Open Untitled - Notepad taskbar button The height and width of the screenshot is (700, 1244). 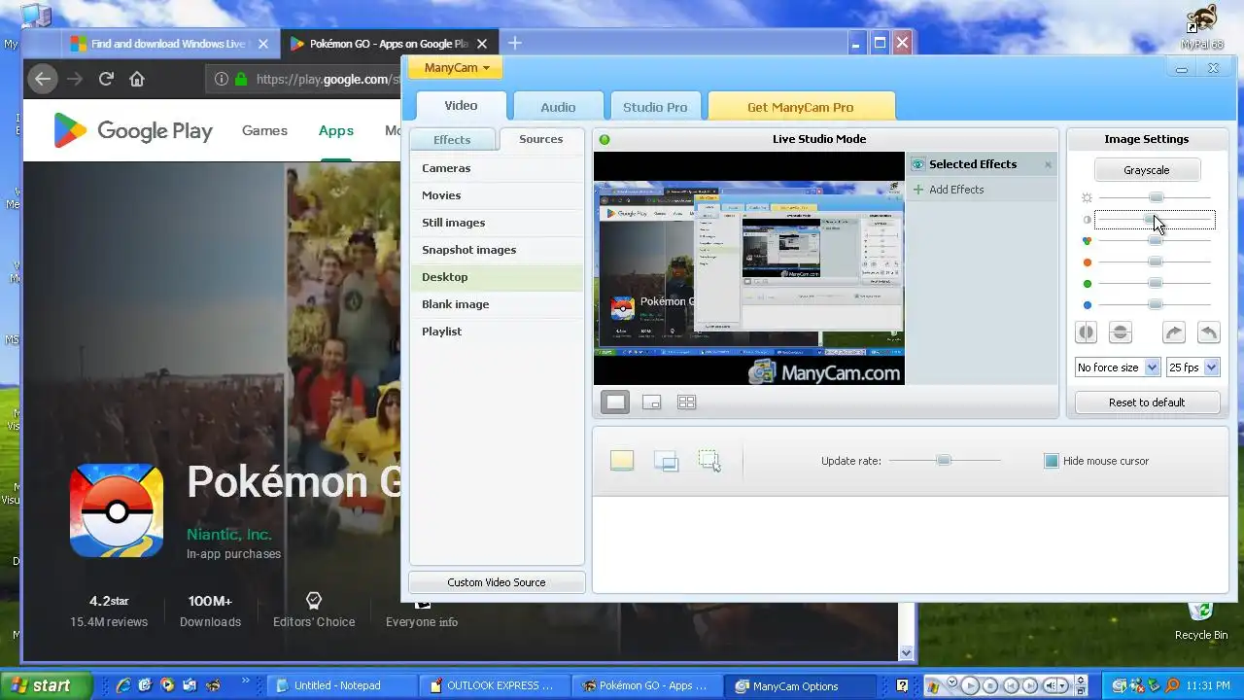click(342, 685)
